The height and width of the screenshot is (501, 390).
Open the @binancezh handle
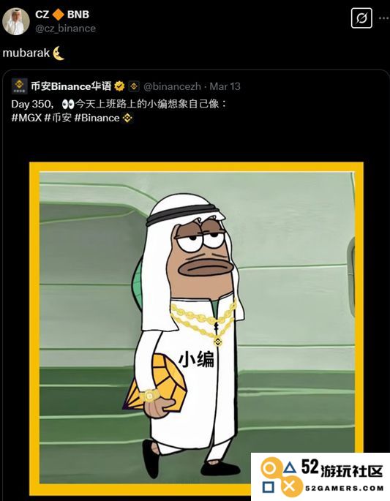click(x=172, y=86)
